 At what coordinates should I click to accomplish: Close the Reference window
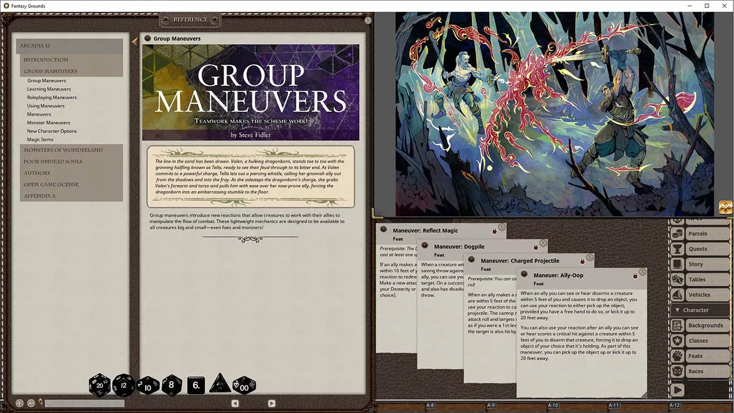(368, 20)
